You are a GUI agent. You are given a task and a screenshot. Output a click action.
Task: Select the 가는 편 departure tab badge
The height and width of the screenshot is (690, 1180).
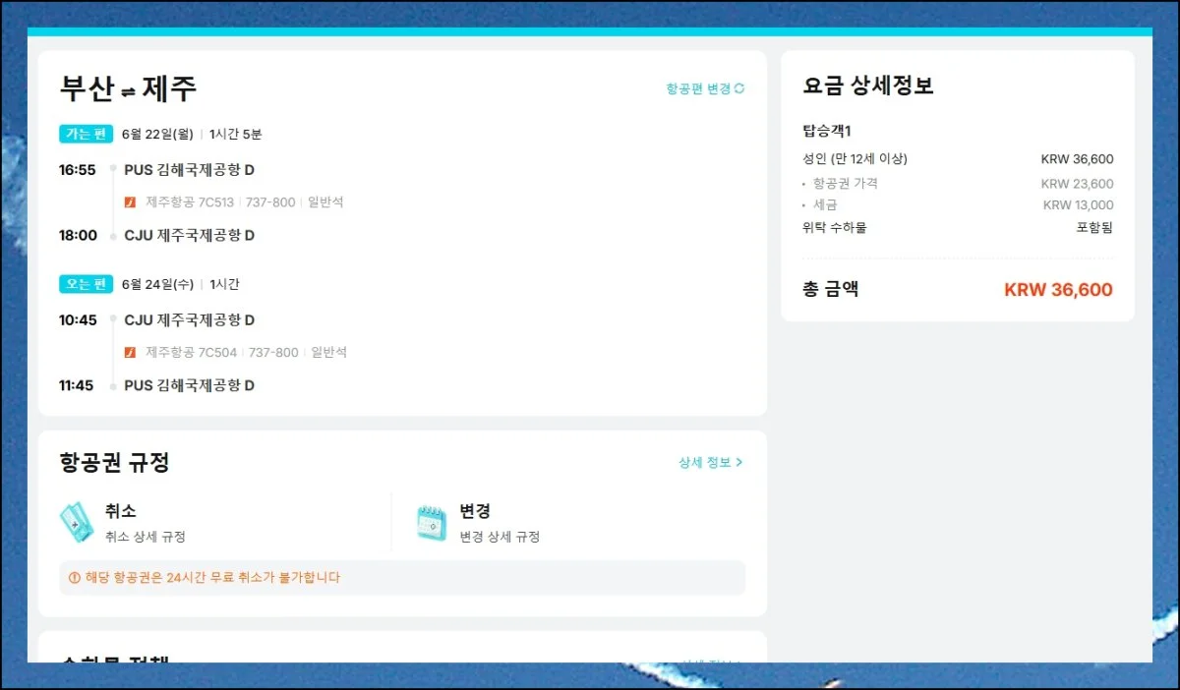pos(86,134)
